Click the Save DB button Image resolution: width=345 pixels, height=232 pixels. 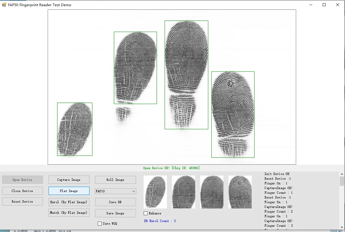pyautogui.click(x=115, y=202)
